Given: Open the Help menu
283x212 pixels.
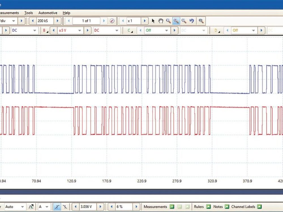Looking at the screenshot, I should click(67, 13).
